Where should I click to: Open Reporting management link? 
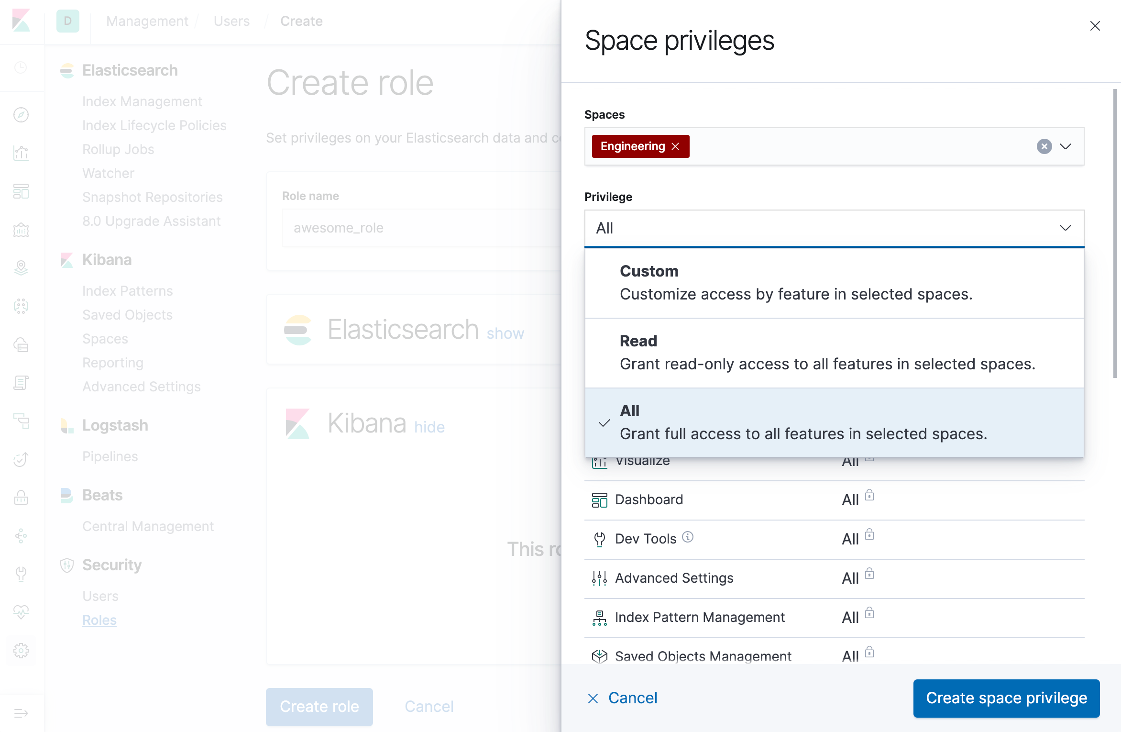coord(113,363)
